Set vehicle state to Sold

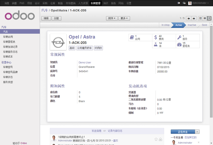pyautogui.click(x=204, y=25)
